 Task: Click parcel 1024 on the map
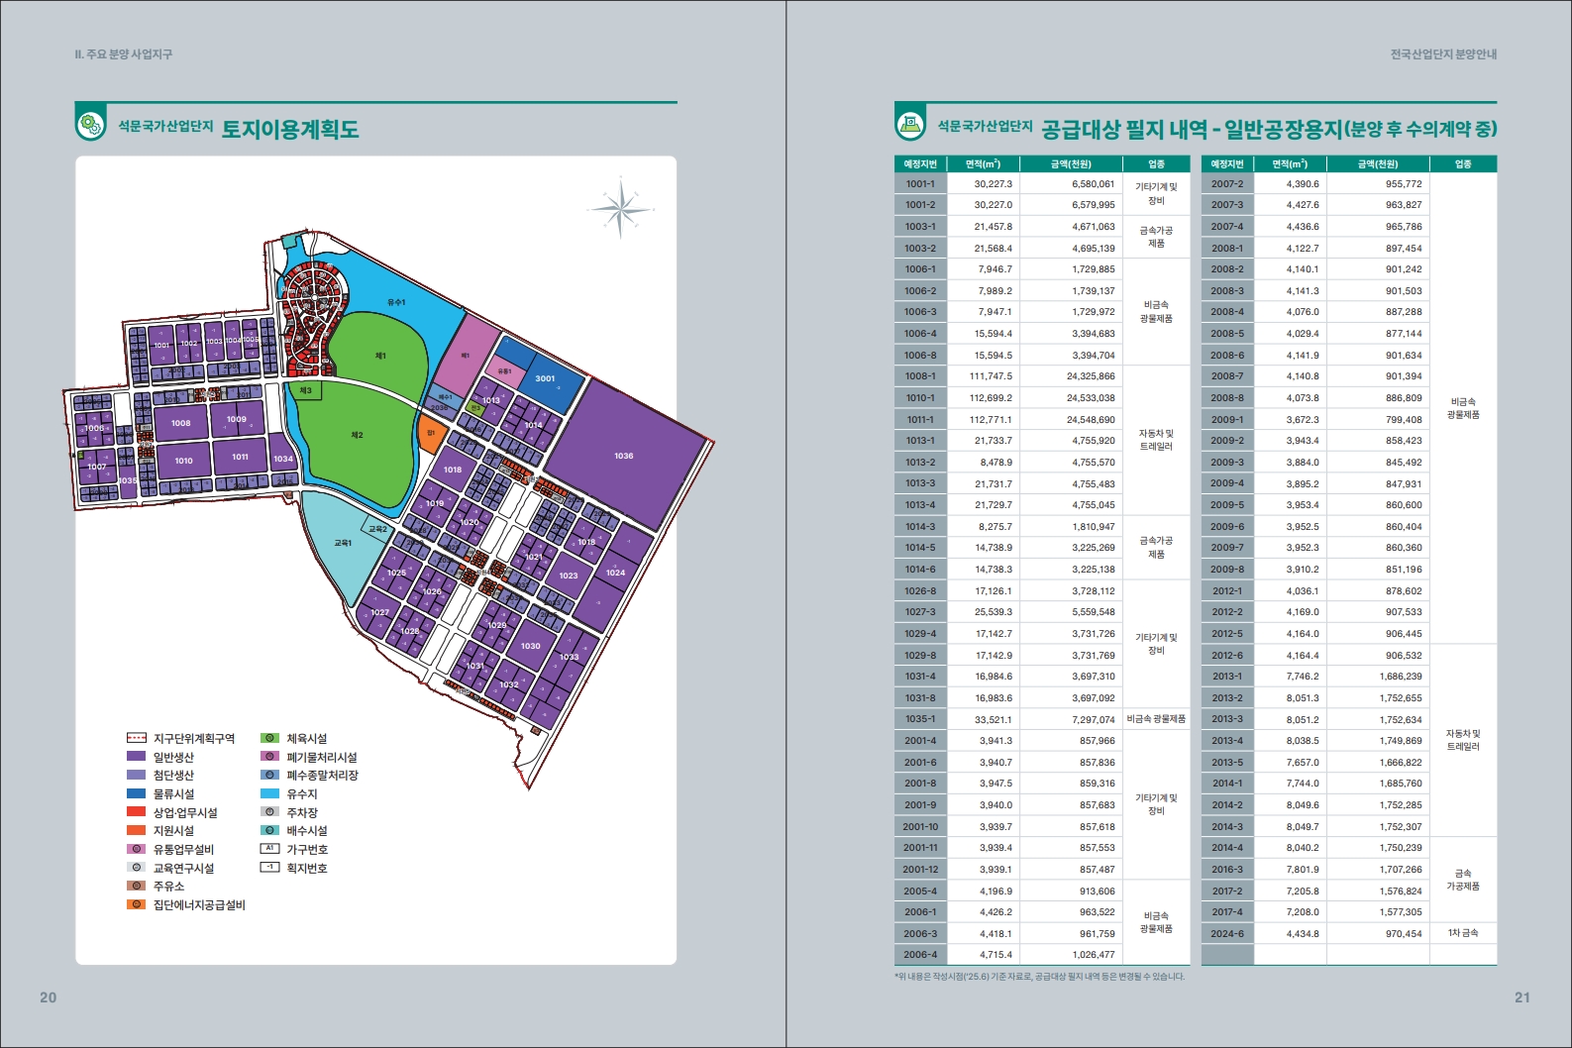(616, 573)
